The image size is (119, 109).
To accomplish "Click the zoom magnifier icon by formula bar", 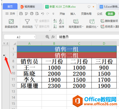I will coord(47,37).
